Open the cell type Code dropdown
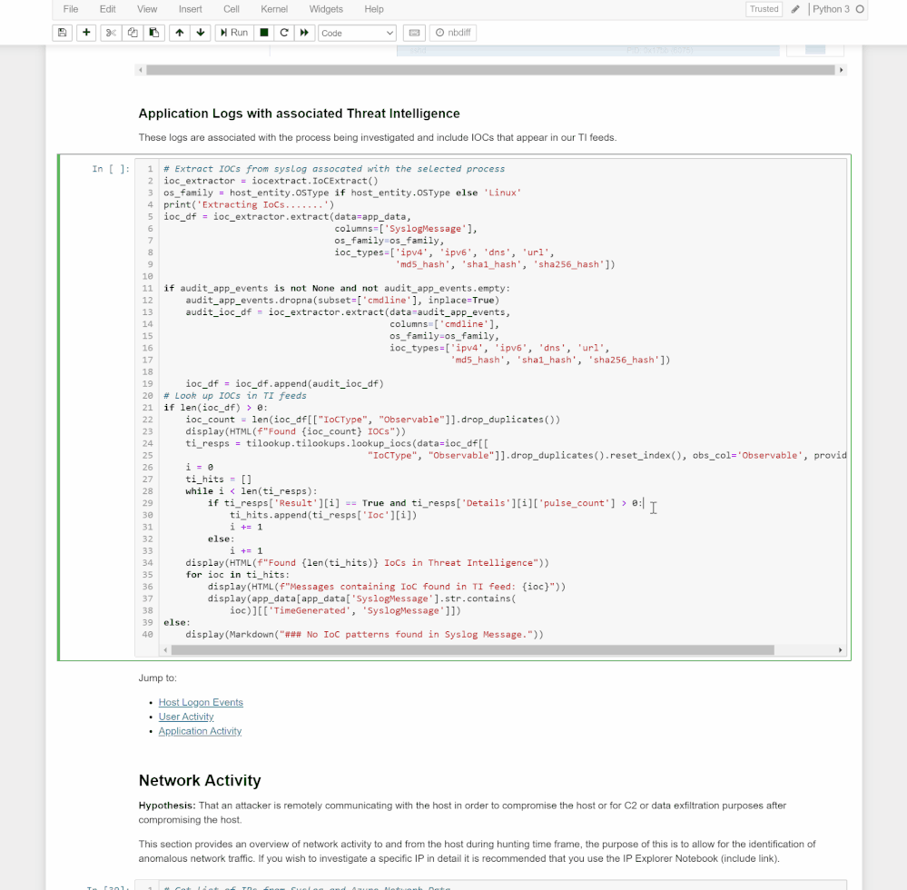The width and height of the screenshot is (907, 890). pyautogui.click(x=357, y=33)
